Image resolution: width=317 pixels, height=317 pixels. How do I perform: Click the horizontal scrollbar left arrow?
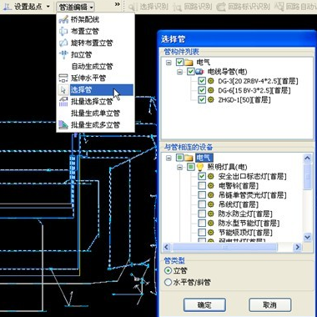pyautogui.click(x=167, y=247)
